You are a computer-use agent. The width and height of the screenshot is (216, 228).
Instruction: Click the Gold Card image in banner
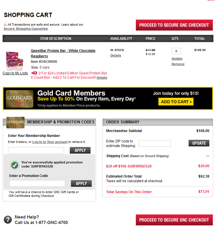(x=20, y=99)
